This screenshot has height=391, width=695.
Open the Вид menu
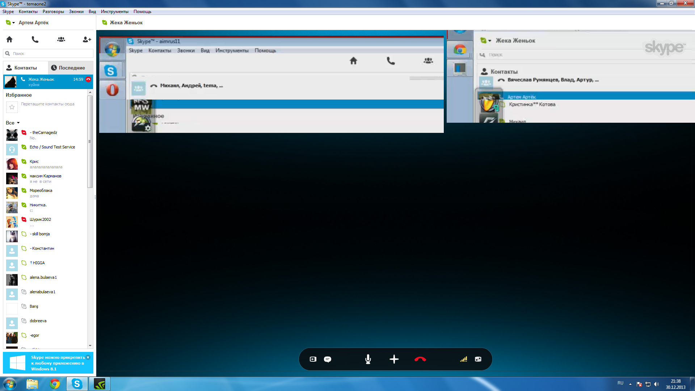click(x=92, y=12)
